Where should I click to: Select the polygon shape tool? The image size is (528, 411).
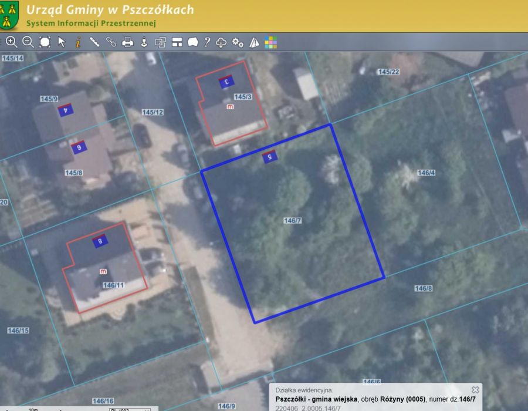192,42
